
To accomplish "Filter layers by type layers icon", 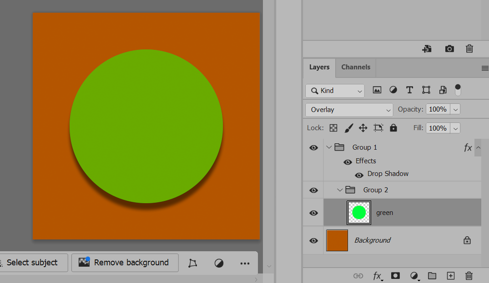I will (409, 90).
